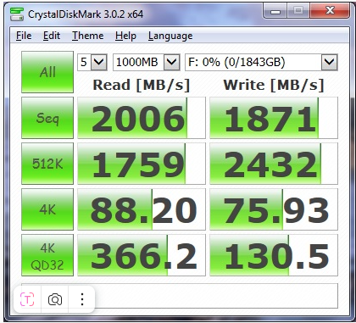
Task: Start the Seq benchmark test
Action: pyautogui.click(x=47, y=118)
